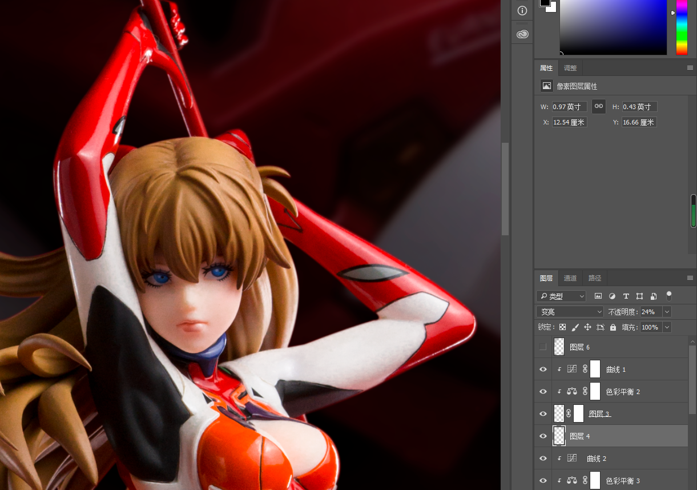
Task: Show the hidden 图层 6 layer
Action: coord(543,347)
